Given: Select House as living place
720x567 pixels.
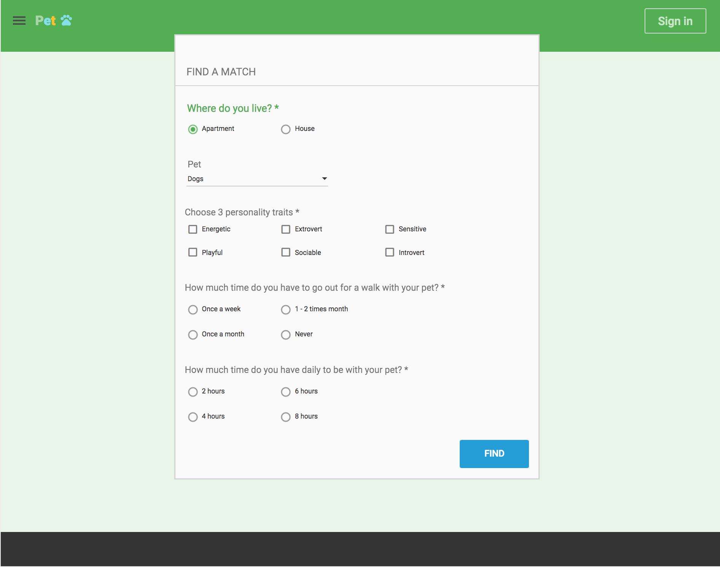Looking at the screenshot, I should pyautogui.click(x=286, y=129).
